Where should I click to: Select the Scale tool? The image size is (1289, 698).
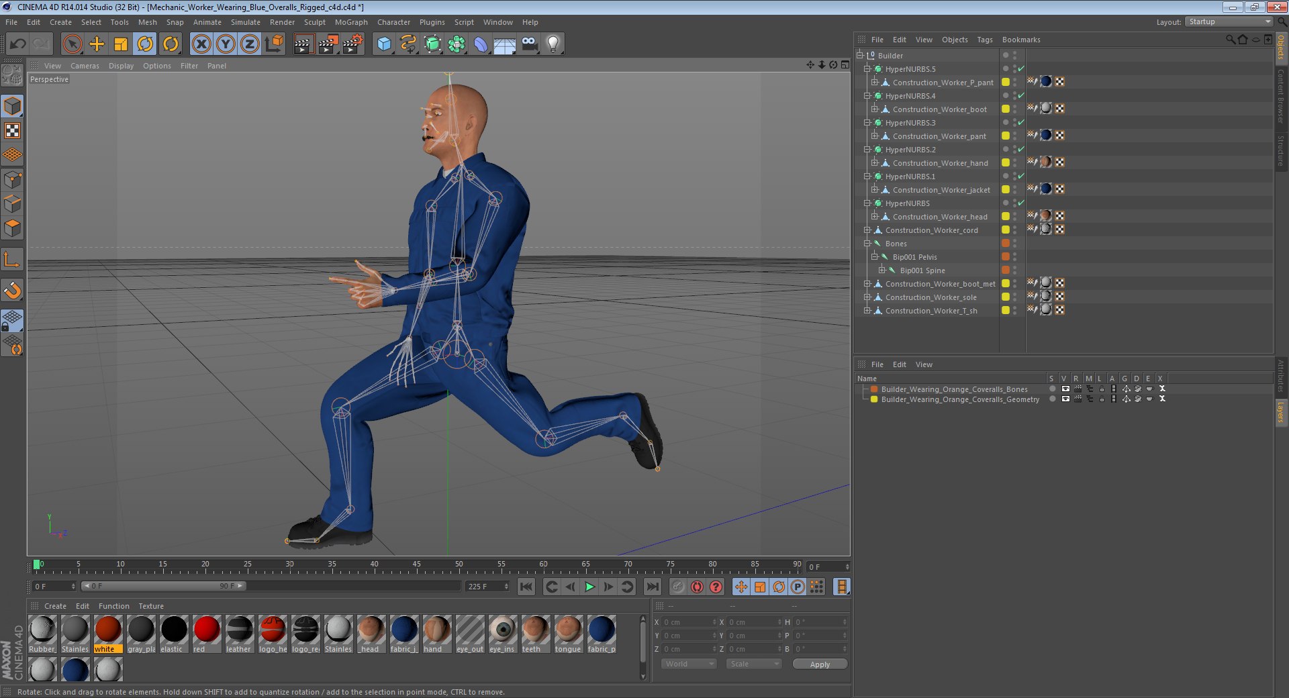(121, 44)
